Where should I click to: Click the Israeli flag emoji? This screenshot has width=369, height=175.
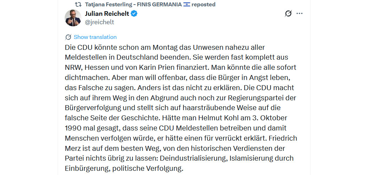point(187,5)
